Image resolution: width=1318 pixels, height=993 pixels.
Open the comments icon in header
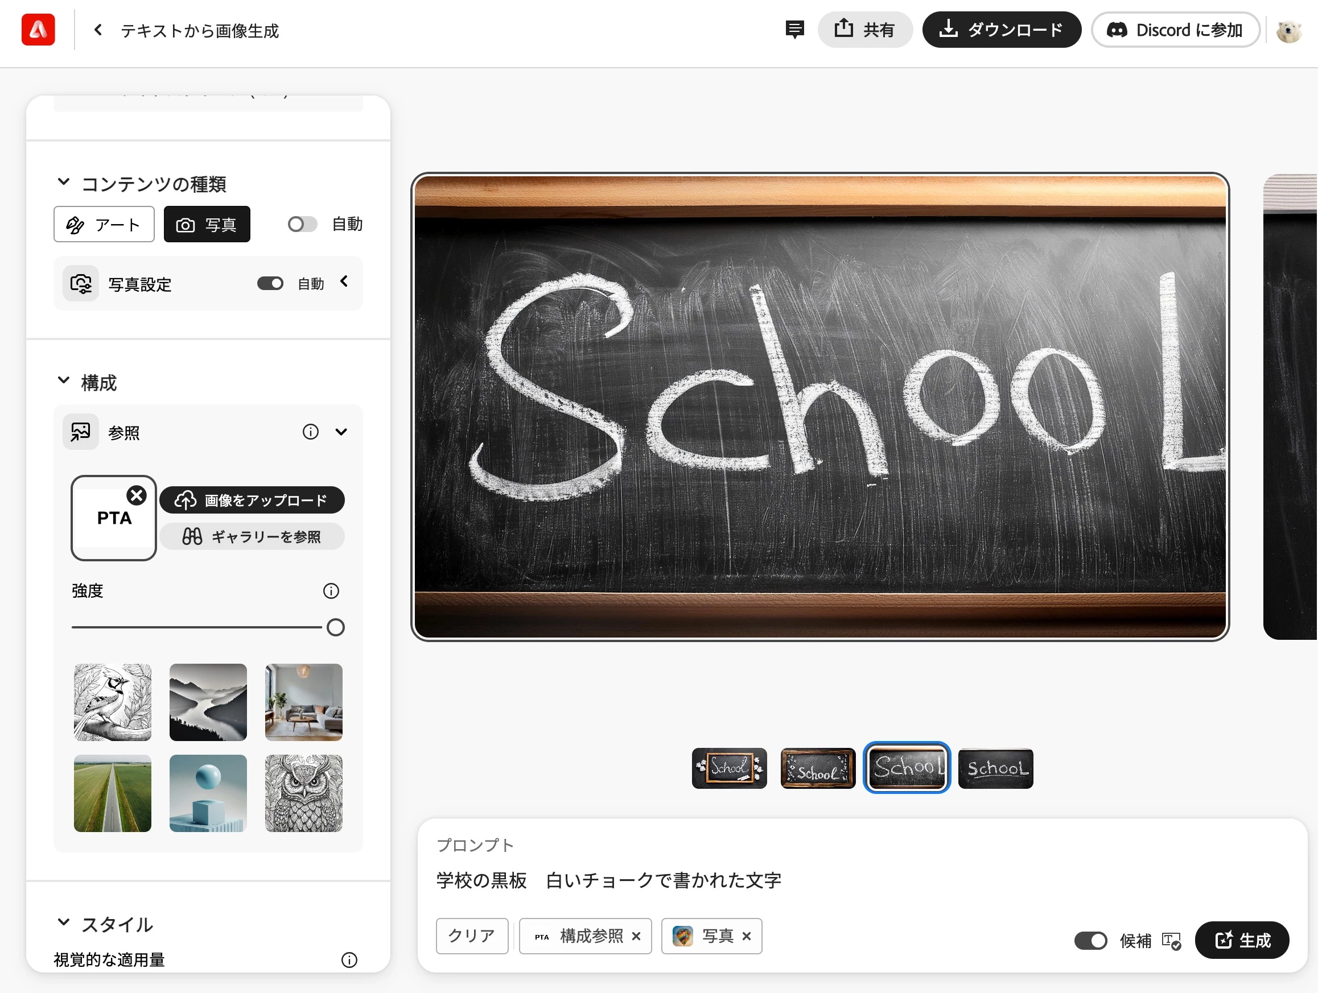tap(794, 30)
